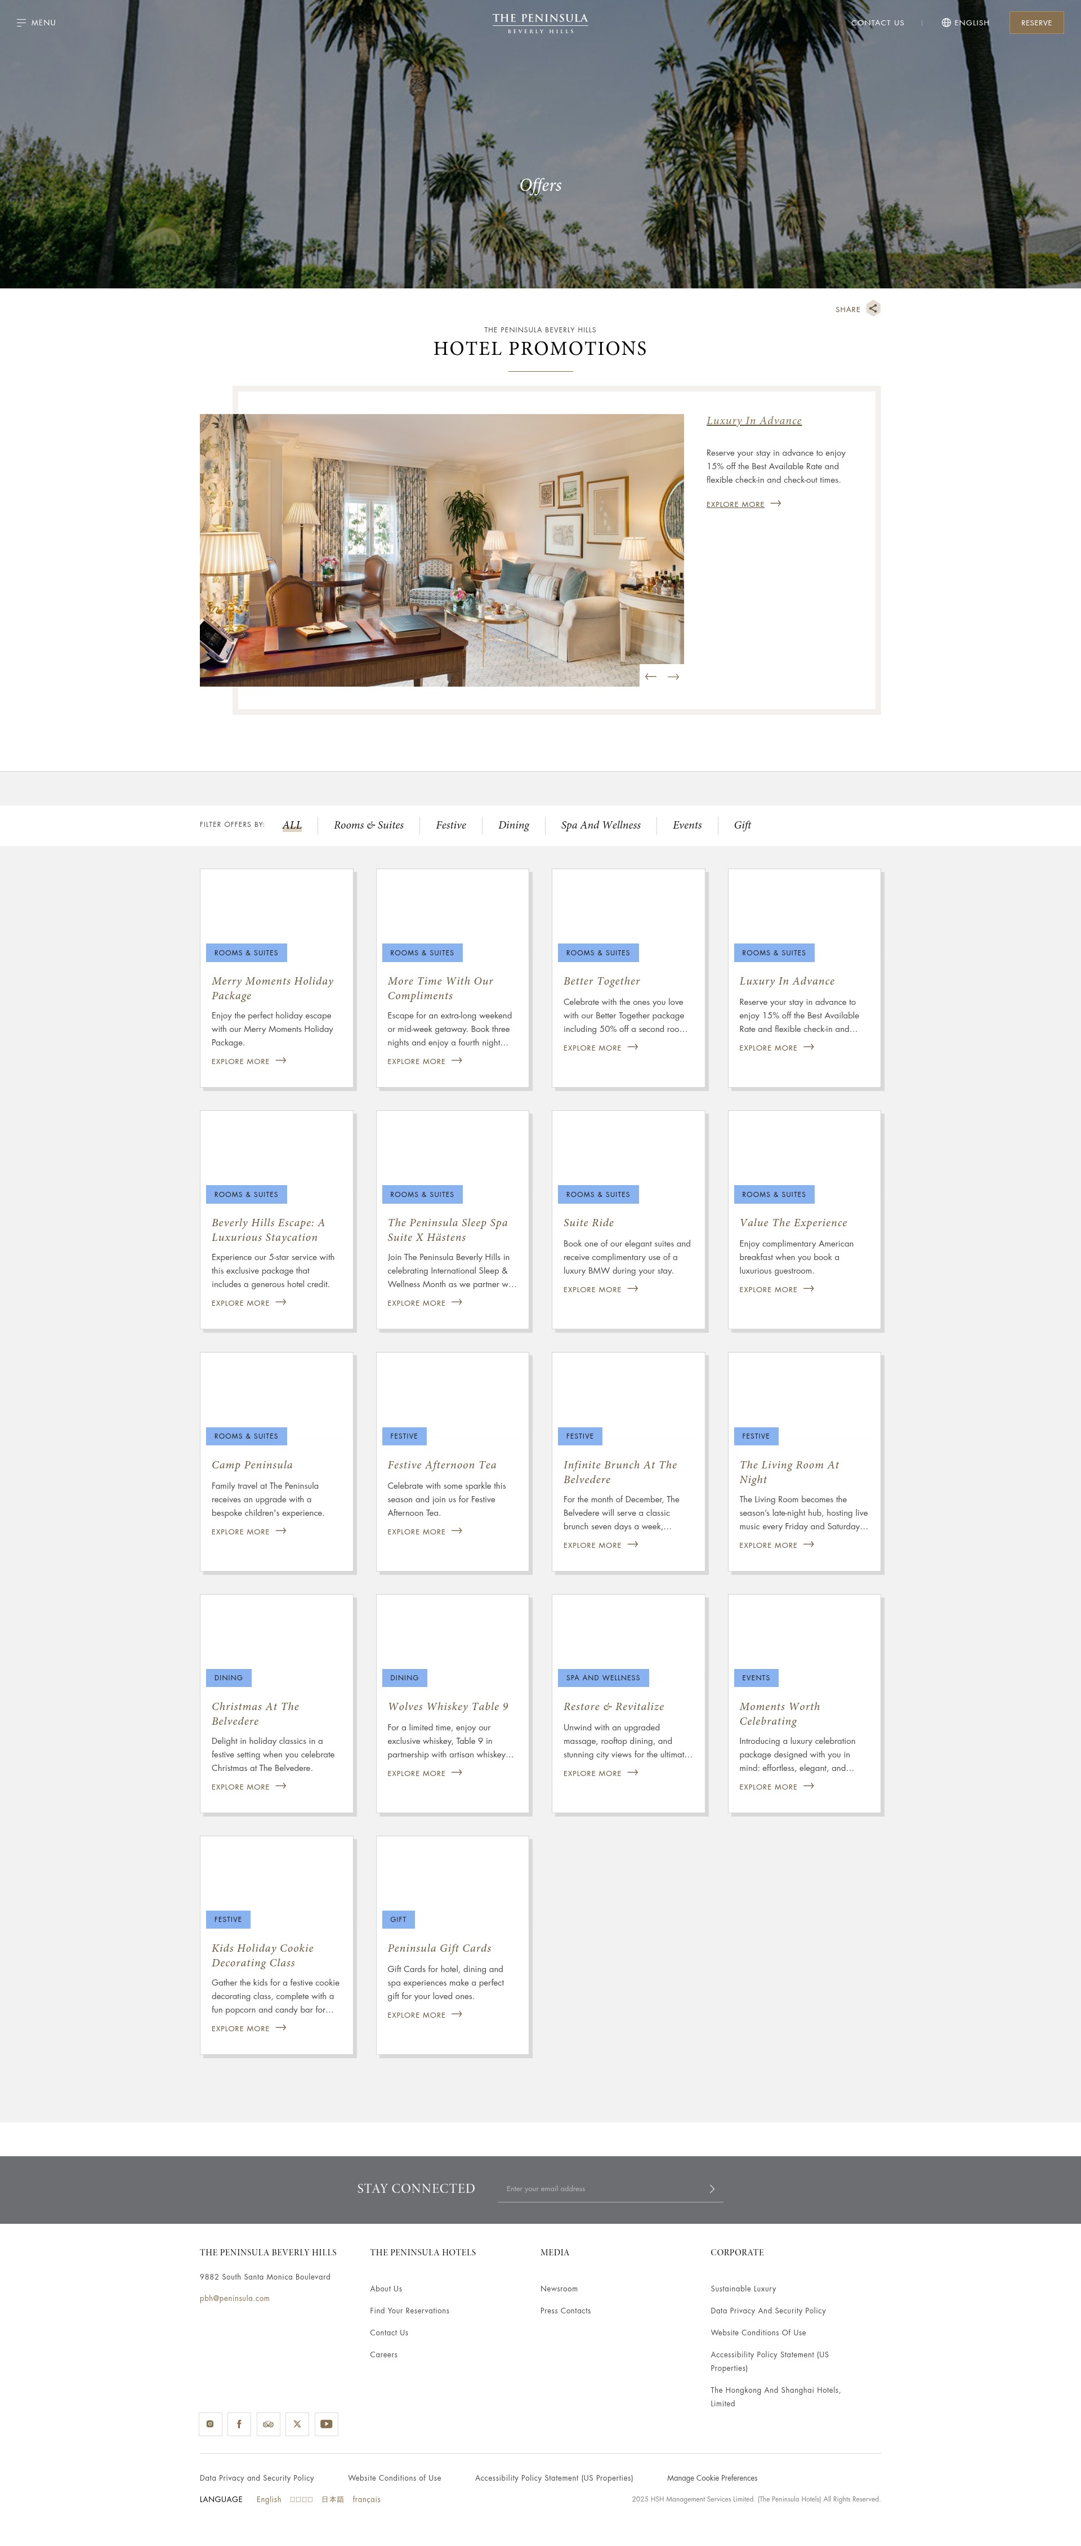Click arrow on Wolves Whiskey Table 9
The height and width of the screenshot is (2546, 1081).
(x=457, y=1772)
